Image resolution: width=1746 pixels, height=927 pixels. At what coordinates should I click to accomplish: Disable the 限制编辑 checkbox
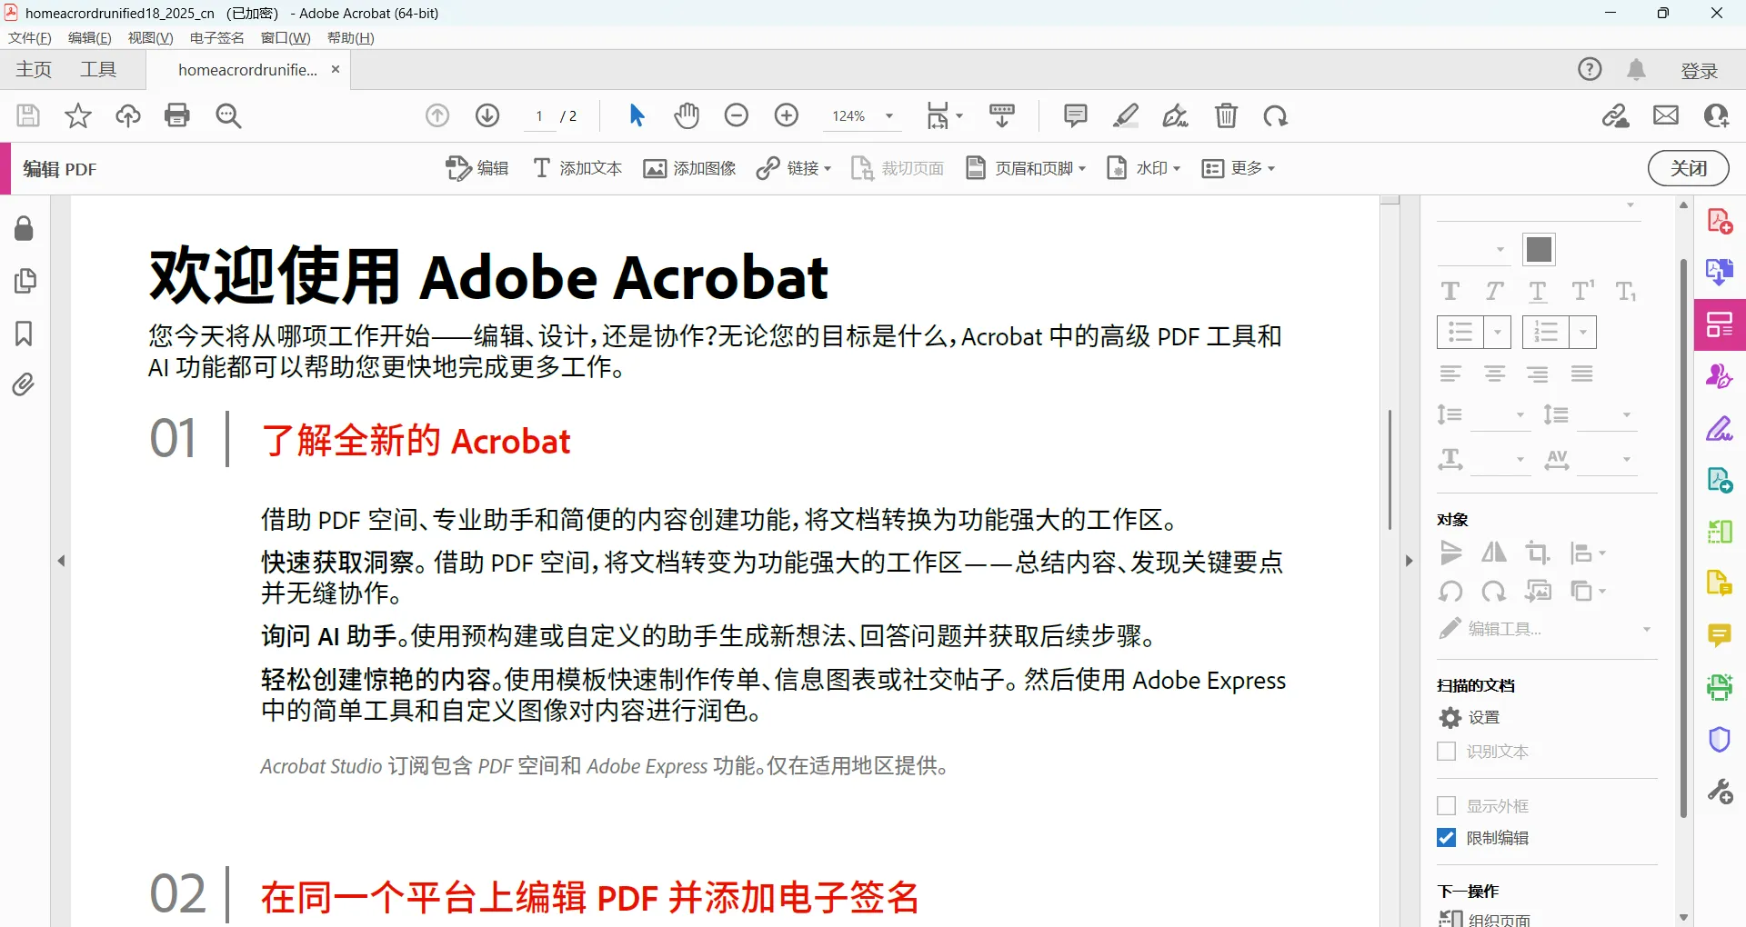click(1446, 837)
